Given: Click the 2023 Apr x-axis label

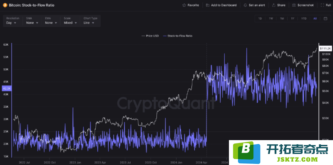Looking at the screenshot, I should point(100,163).
